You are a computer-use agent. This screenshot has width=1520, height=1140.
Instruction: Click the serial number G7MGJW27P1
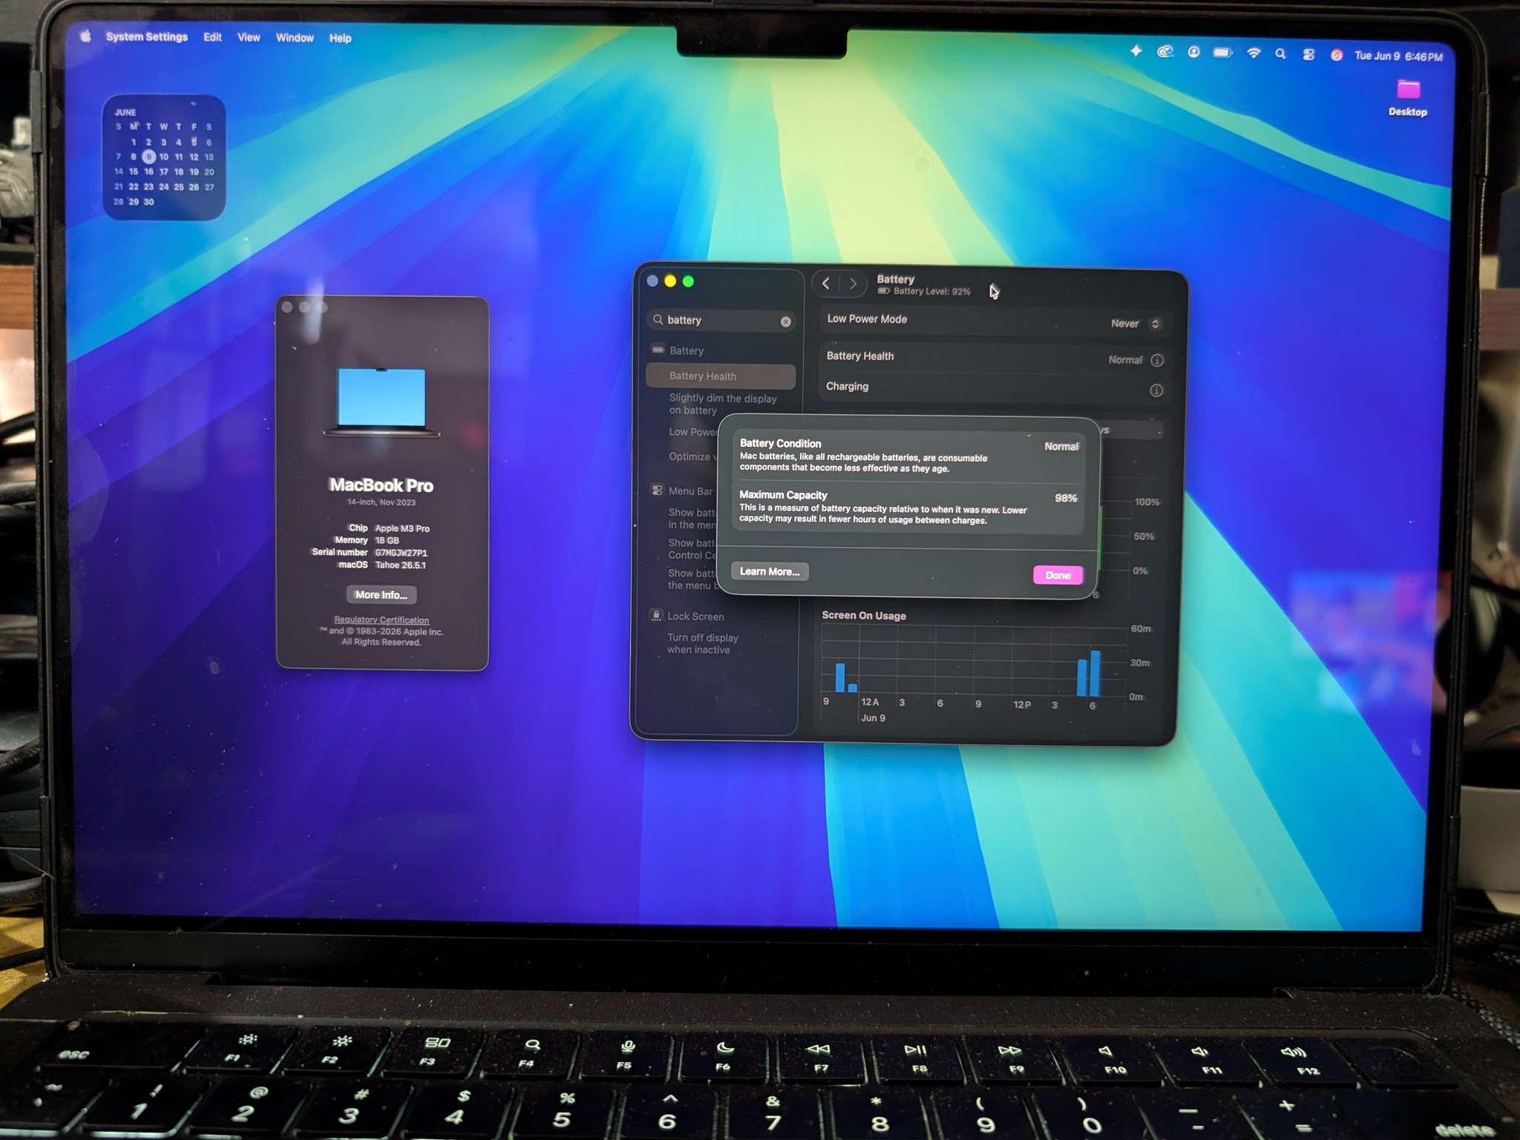pos(401,553)
